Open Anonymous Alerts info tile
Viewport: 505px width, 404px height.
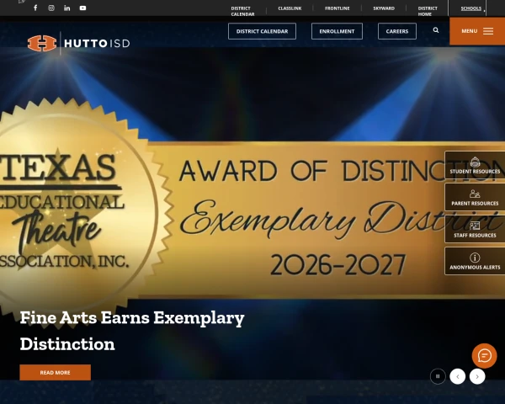pos(475,261)
